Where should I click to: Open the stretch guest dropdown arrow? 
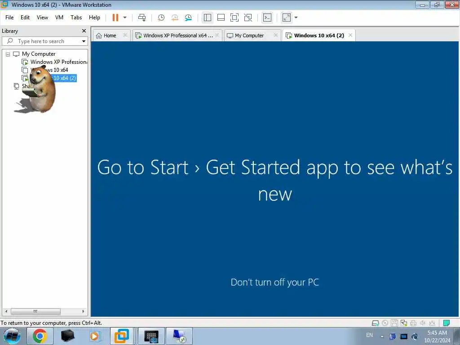(x=296, y=18)
